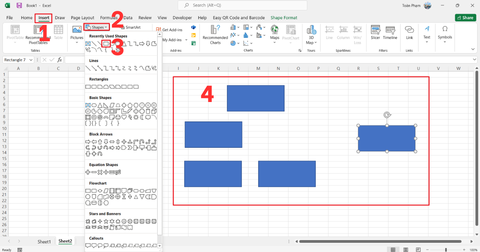Expand the 3D Map dropdown
Image resolution: width=480 pixels, height=252 pixels.
coord(315,43)
